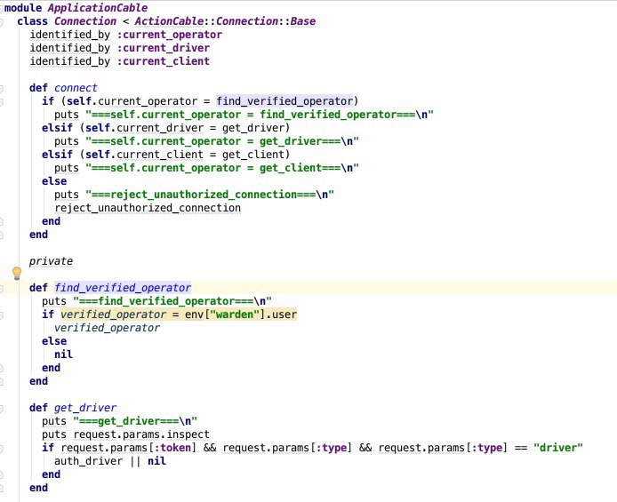Place cursor on highlighted find_verified_operator definition
The height and width of the screenshot is (502, 617).
[x=123, y=288]
